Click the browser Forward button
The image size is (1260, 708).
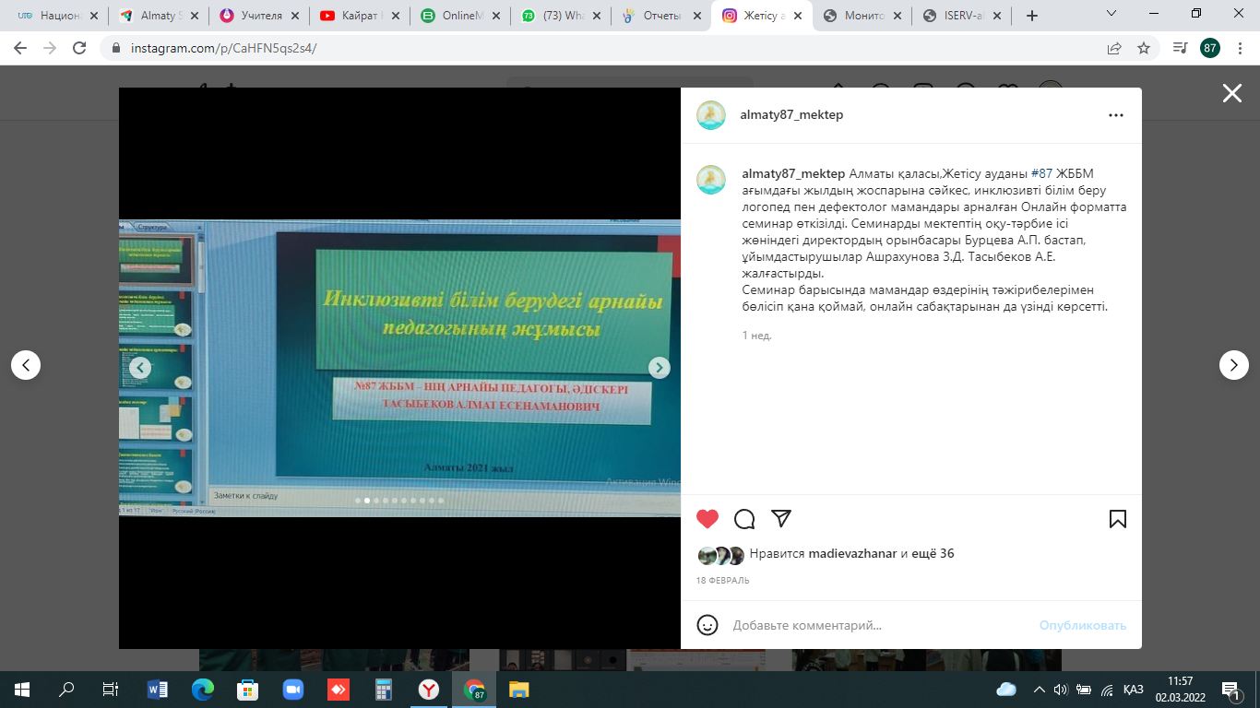pyautogui.click(x=50, y=48)
